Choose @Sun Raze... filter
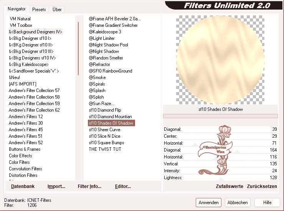Image resolution: width=284 pixels, height=211 pixels. pyautogui.click(x=101, y=104)
